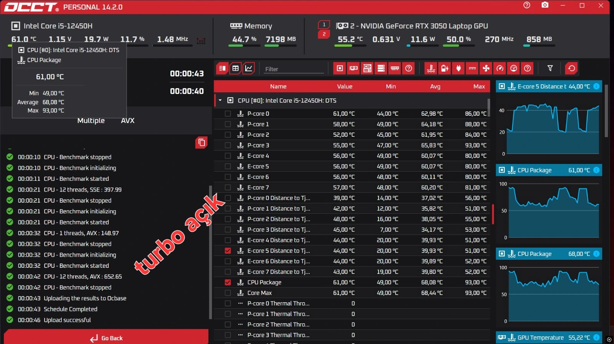
Task: Click the 'AVX' label in the test panel
Action: coord(127,121)
